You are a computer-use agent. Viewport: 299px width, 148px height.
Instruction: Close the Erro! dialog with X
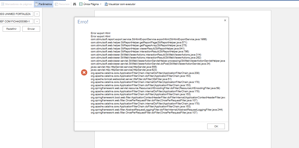click(225, 20)
